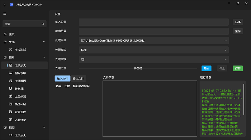Click the AI 生产力助手 app logo
The image size is (251, 140).
[x=12, y=5]
